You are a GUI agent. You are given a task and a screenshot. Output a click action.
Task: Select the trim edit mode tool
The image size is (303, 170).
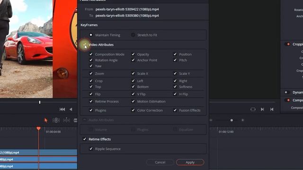[56, 120]
